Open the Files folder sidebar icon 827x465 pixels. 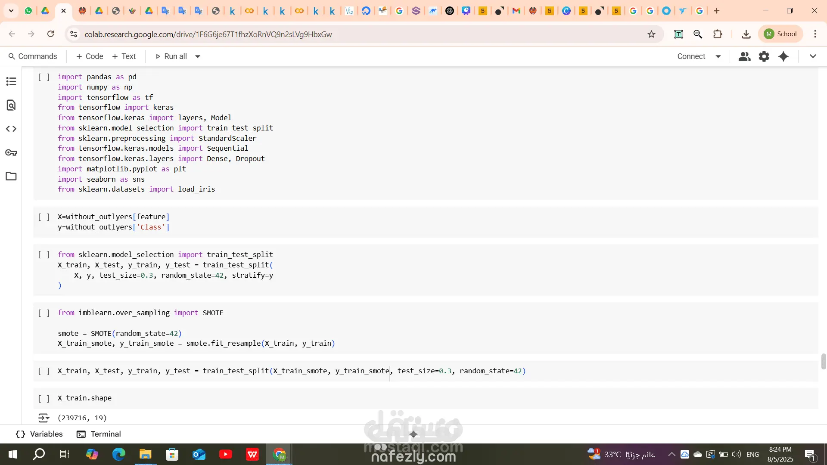click(x=11, y=176)
